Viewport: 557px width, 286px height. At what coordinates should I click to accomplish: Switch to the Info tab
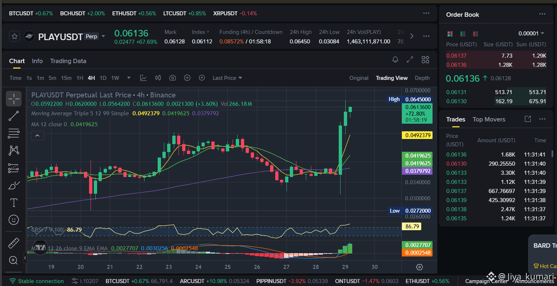pos(37,61)
